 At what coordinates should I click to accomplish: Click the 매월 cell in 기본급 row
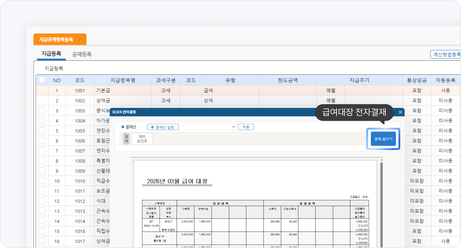(x=331, y=91)
